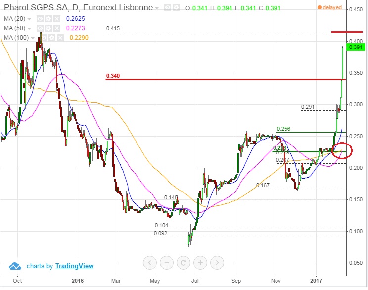The width and height of the screenshot is (368, 290).
Task: Click 0.450 on the price axis
Action: click(x=356, y=9)
